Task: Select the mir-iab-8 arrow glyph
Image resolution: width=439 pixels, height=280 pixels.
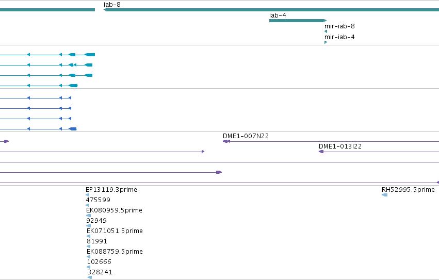Action: (x=326, y=31)
